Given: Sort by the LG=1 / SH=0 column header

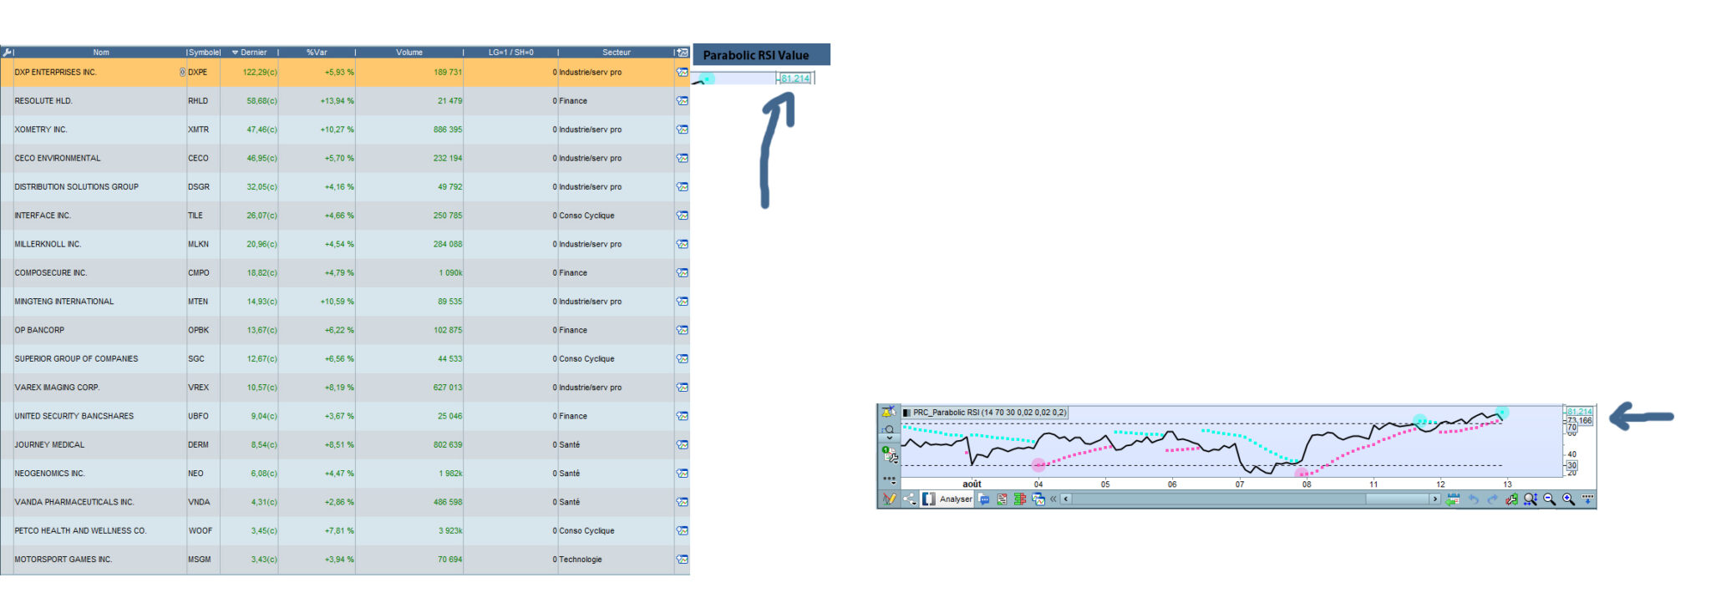Looking at the screenshot, I should (510, 52).
